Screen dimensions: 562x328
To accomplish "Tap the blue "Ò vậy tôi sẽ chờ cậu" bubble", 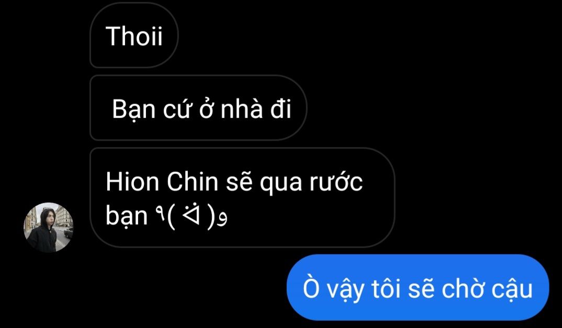I will 418,288.
